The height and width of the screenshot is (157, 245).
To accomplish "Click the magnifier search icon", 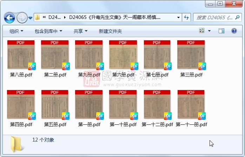I will point(238,17).
